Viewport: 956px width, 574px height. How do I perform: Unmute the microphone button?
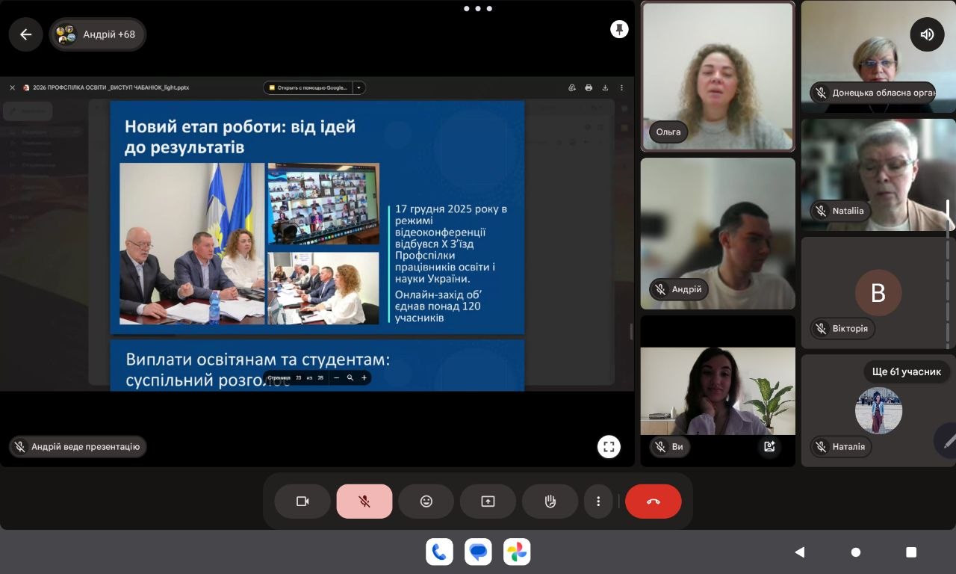coord(364,502)
